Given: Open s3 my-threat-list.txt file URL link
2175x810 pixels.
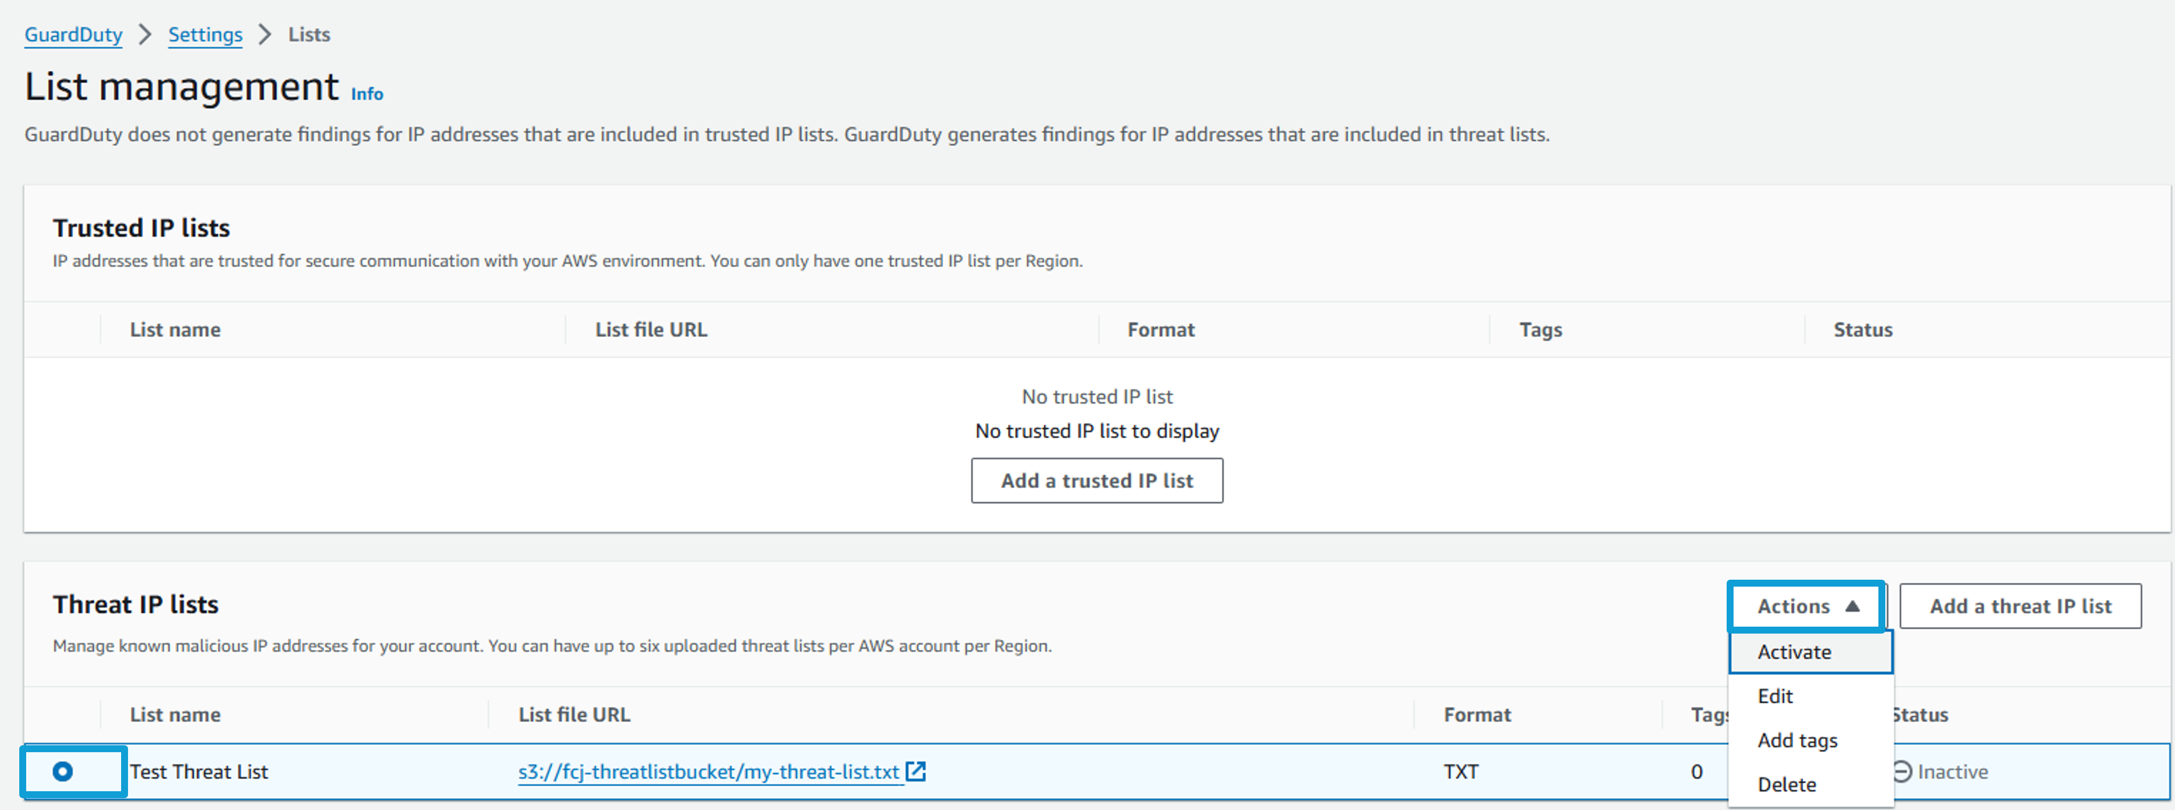Looking at the screenshot, I should point(709,771).
